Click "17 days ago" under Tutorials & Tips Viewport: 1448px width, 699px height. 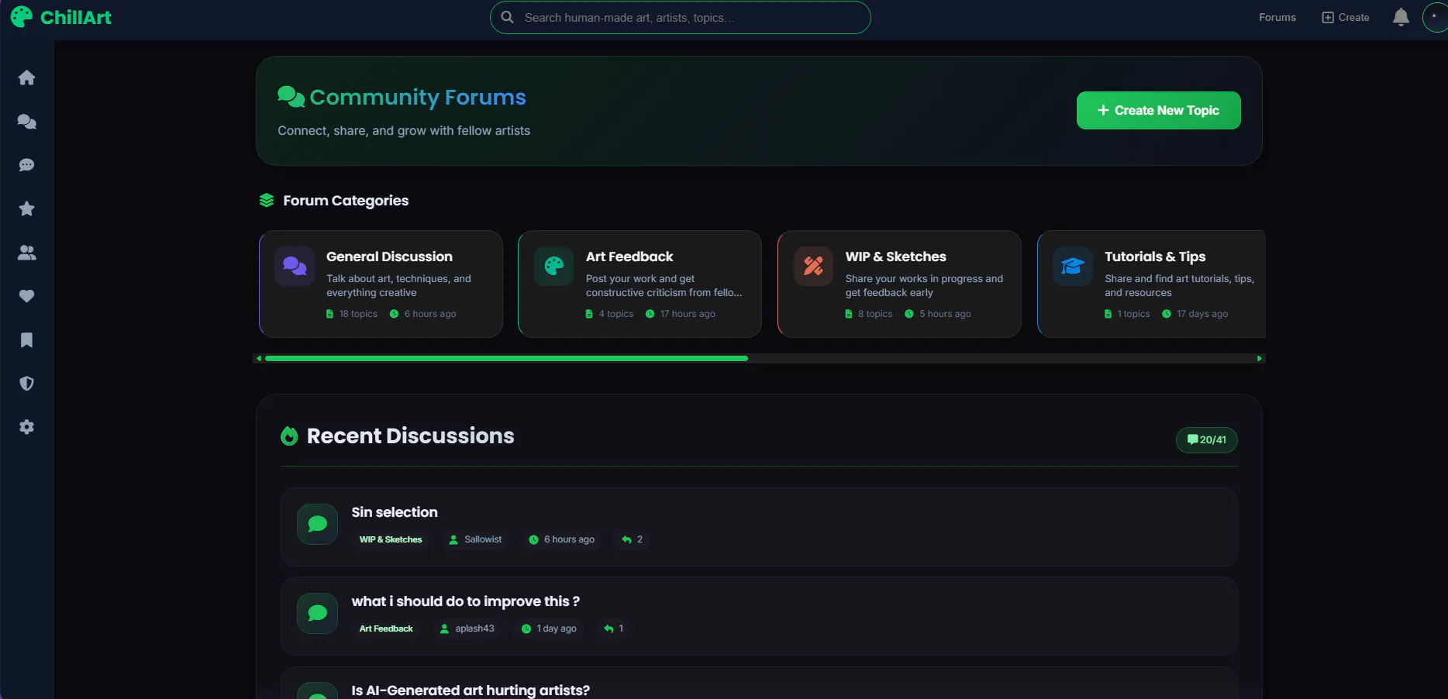point(1202,314)
